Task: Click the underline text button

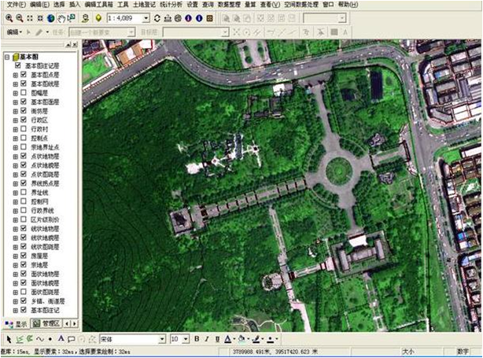Action: click(x=218, y=338)
